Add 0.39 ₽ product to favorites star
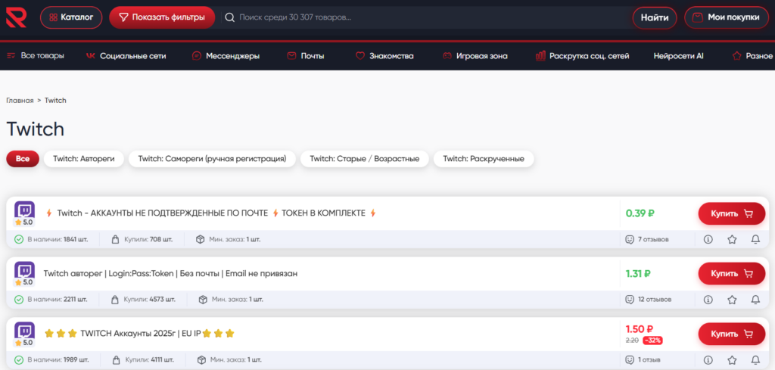Viewport: 775px width, 370px height. [x=732, y=239]
